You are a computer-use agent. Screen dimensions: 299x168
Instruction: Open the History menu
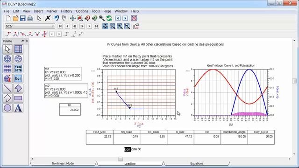[x=66, y=11]
